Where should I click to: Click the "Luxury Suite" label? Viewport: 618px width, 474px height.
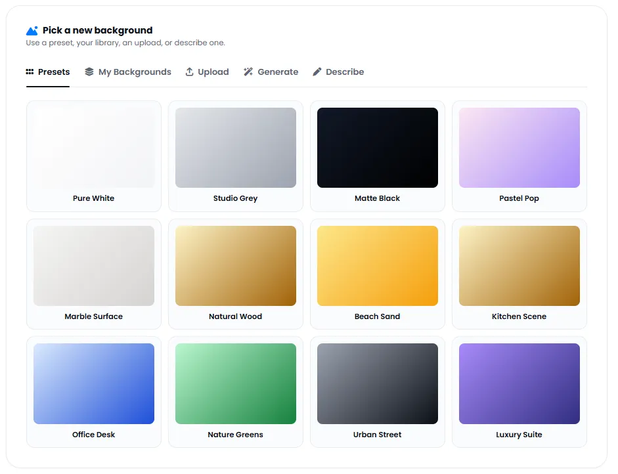click(519, 435)
